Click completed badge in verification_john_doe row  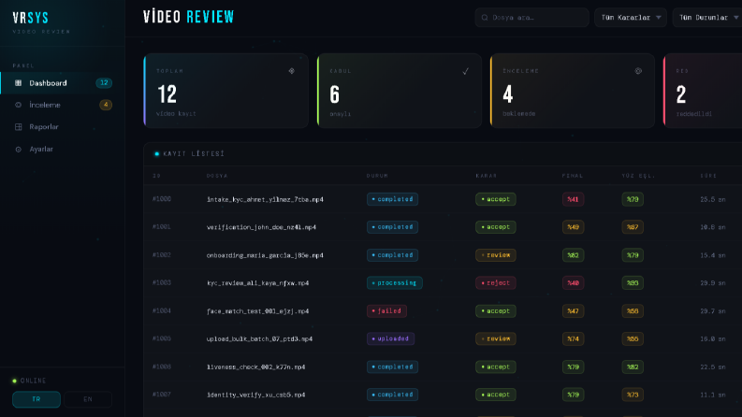[392, 227]
